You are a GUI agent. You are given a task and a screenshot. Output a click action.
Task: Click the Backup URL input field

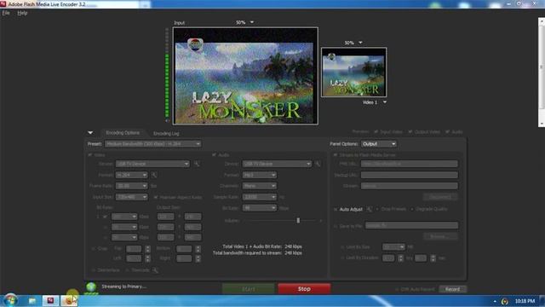pyautogui.click(x=409, y=175)
